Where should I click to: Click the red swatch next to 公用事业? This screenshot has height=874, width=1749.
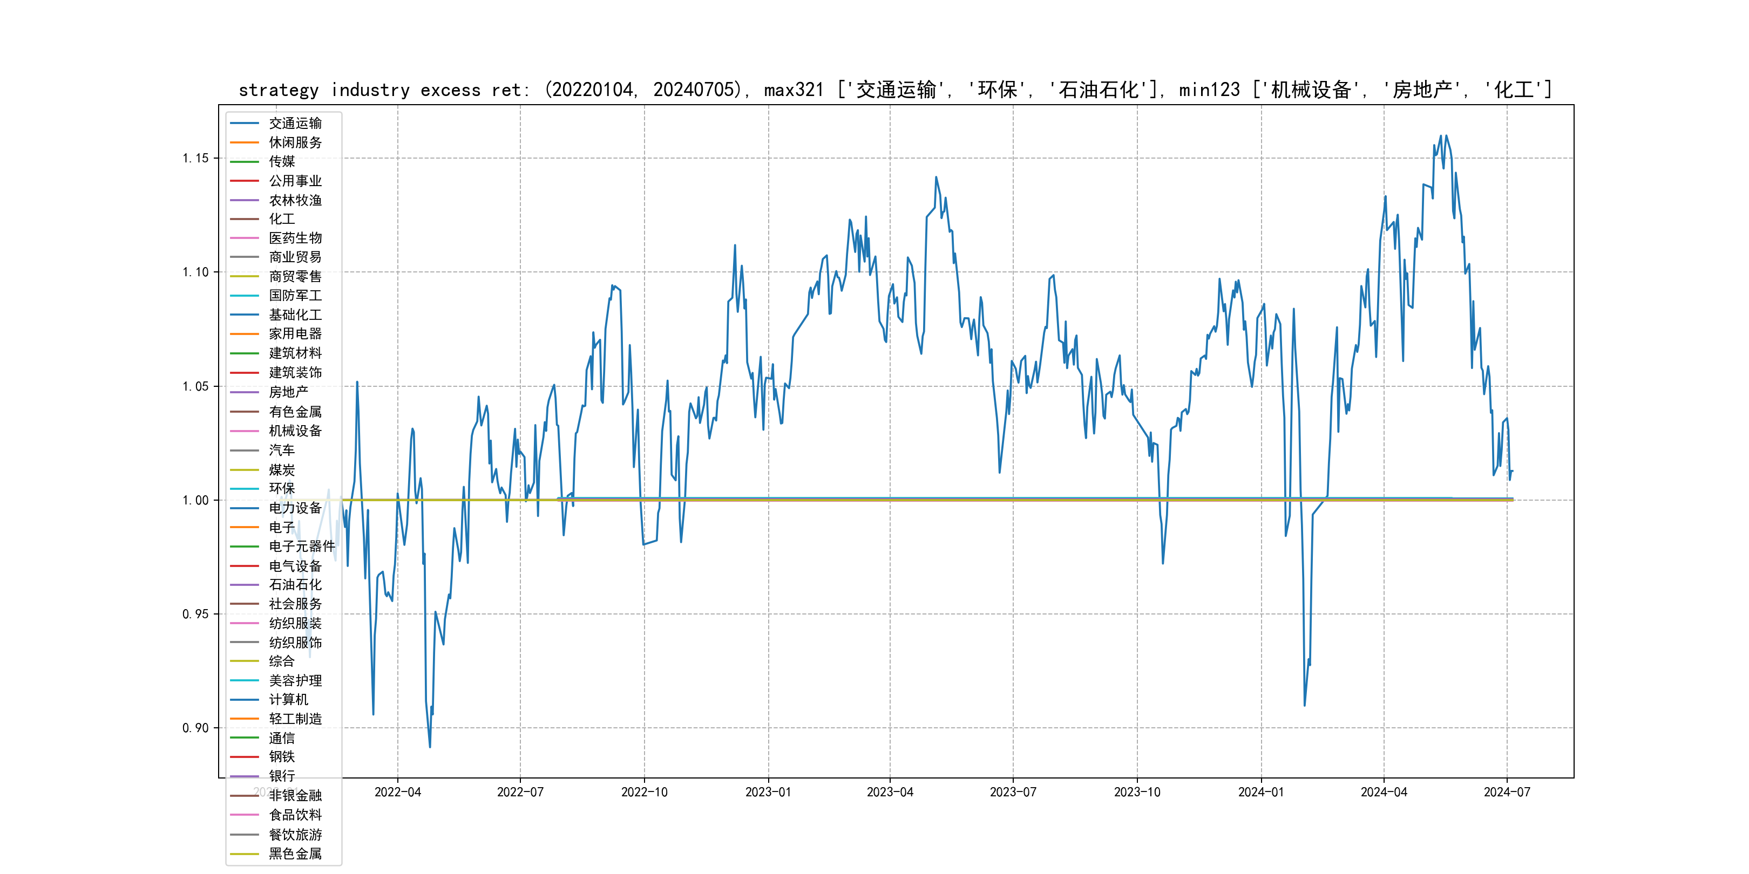(245, 181)
